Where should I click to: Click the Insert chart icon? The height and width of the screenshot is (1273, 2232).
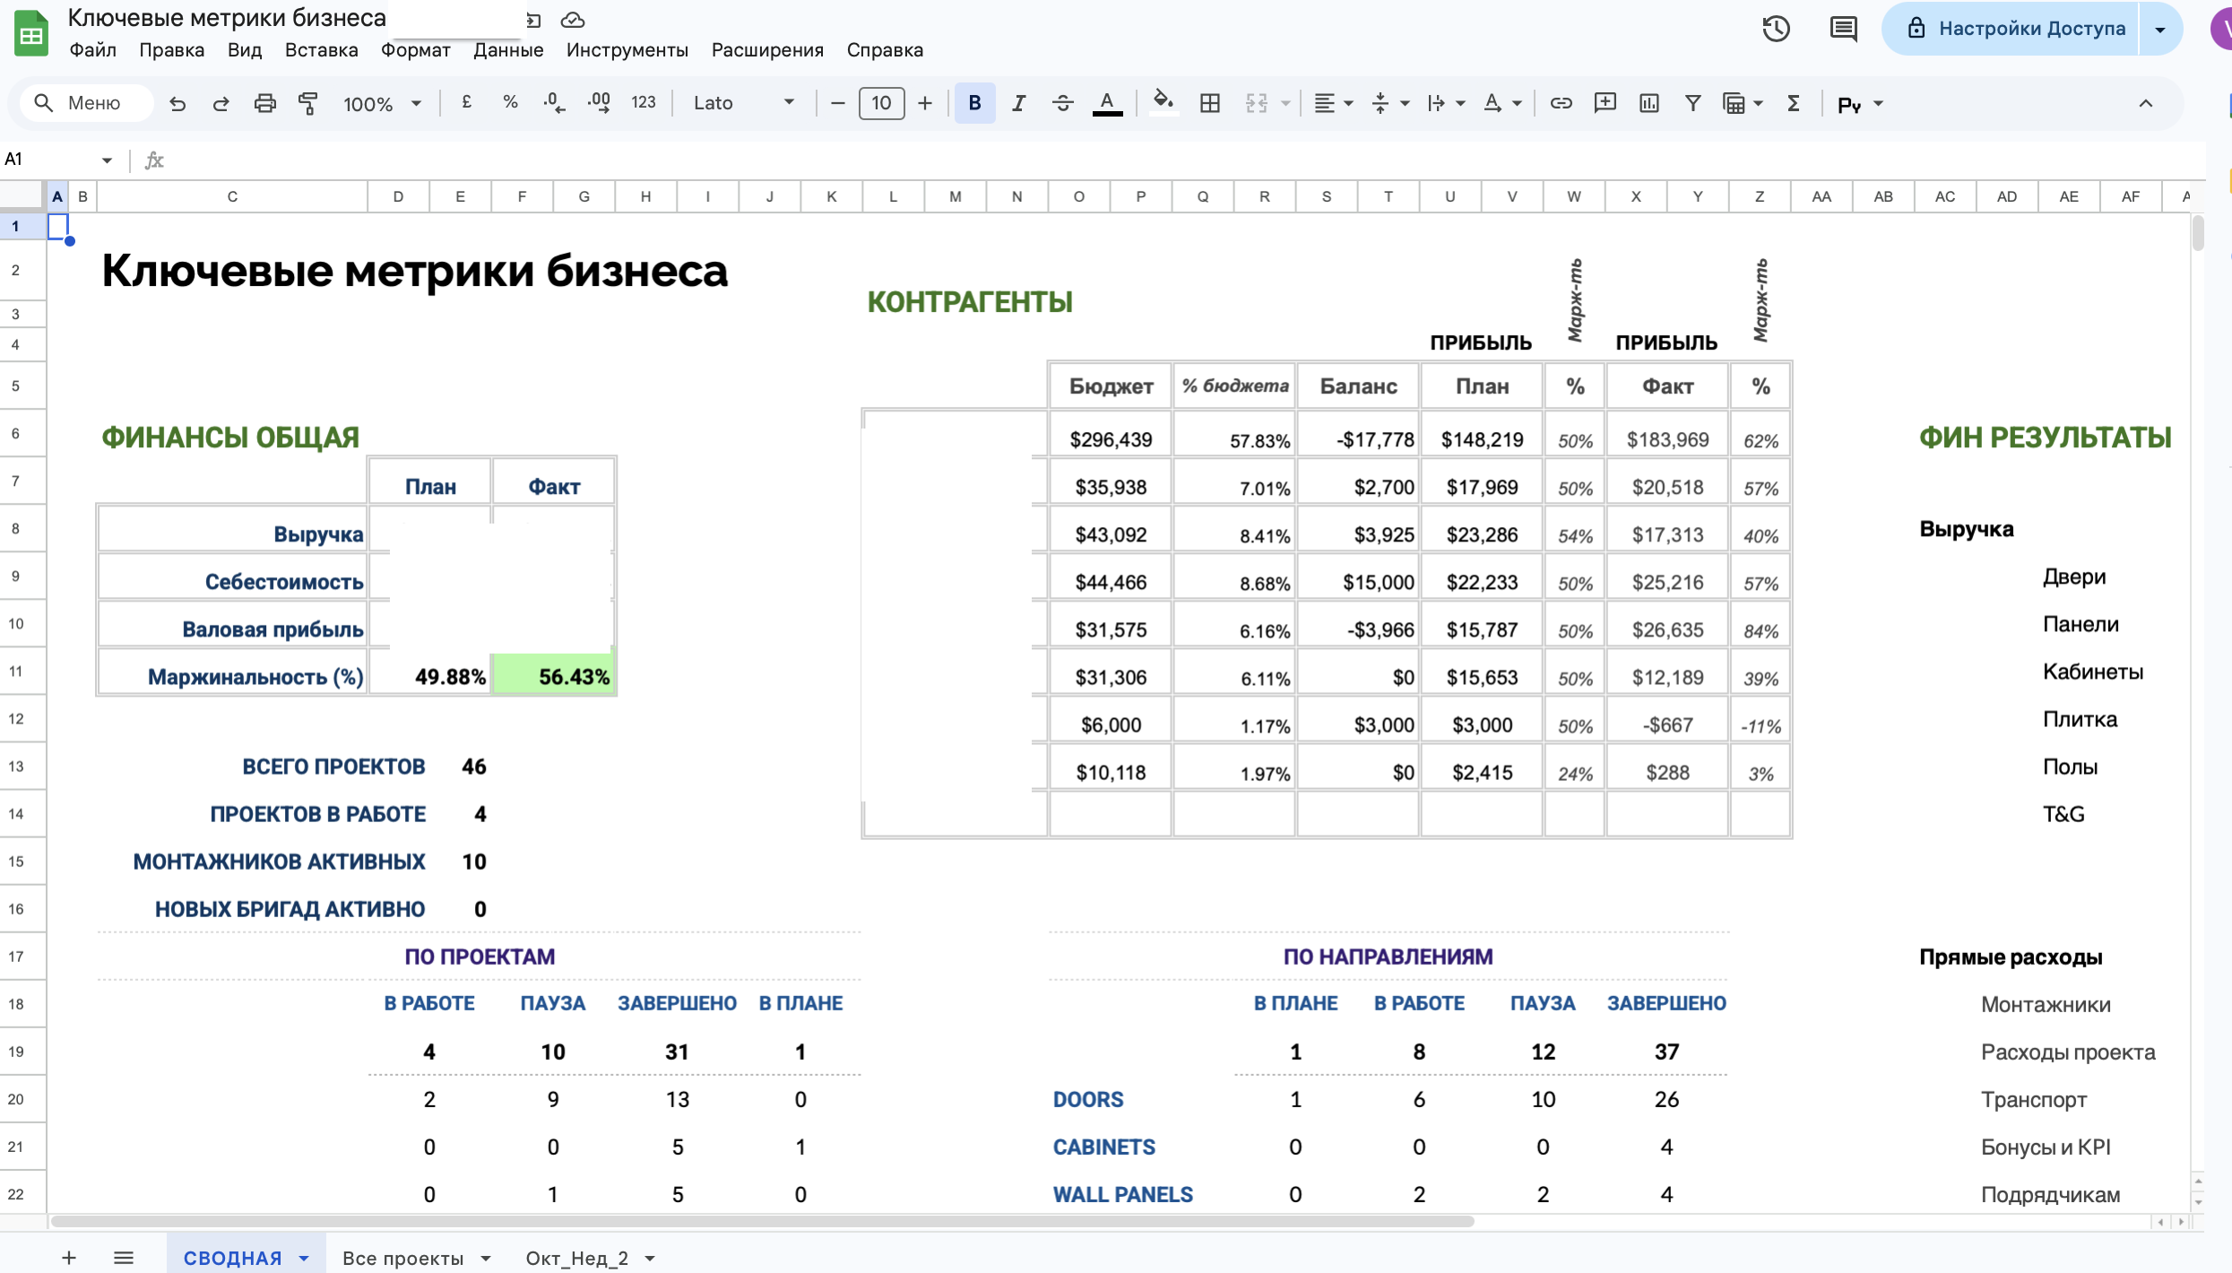(1648, 103)
